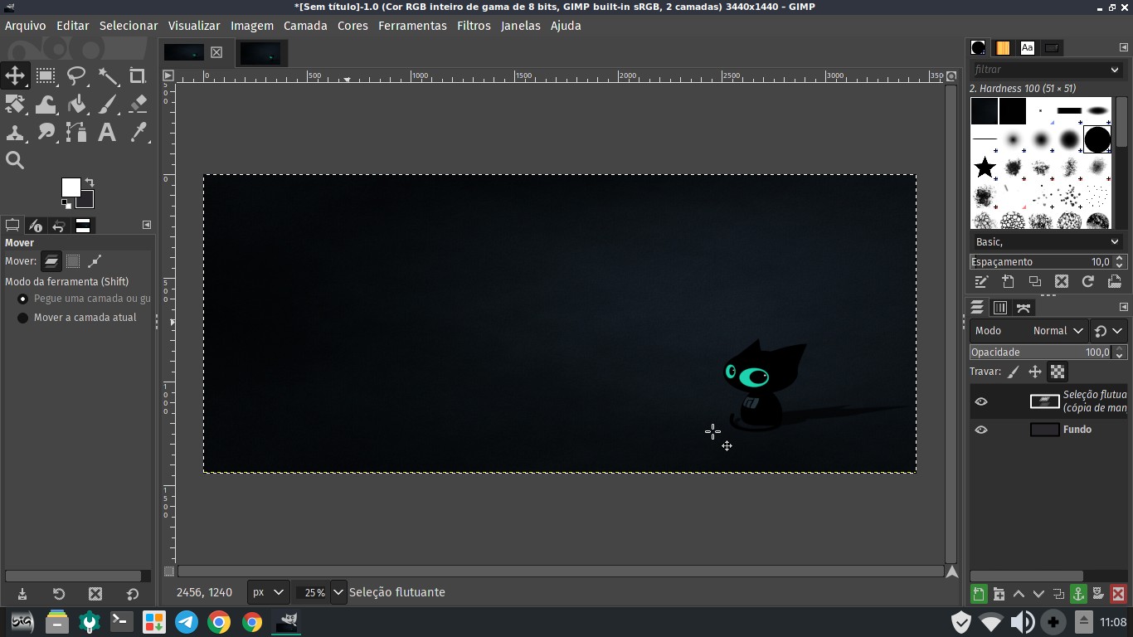Viewport: 1133px width, 637px height.
Task: Select the Eraser tool
Action: (x=138, y=105)
